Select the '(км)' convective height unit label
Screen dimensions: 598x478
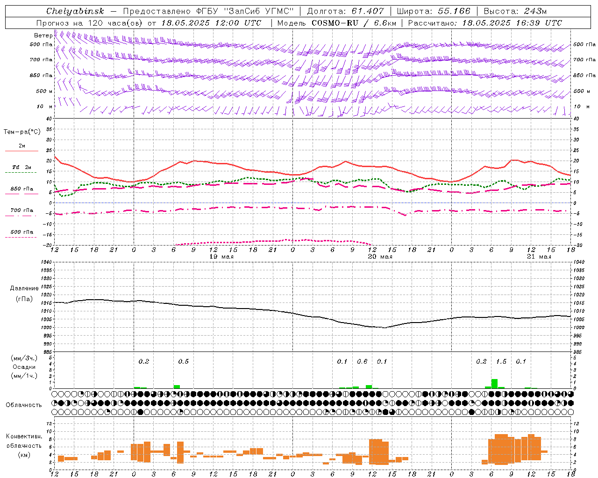pos(24,455)
